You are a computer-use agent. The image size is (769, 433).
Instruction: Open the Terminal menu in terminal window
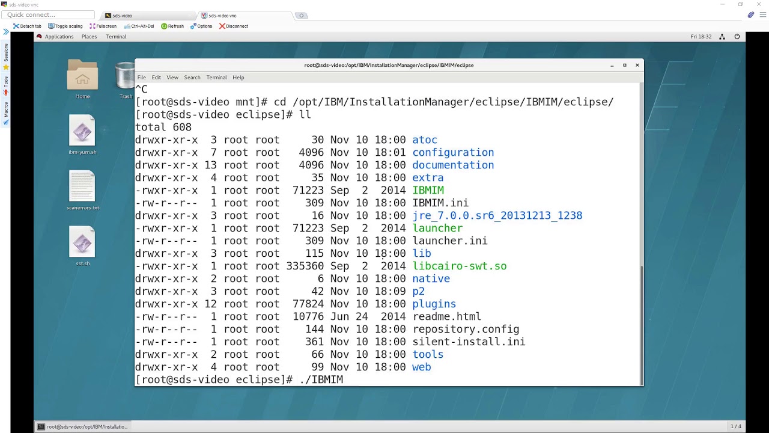(x=216, y=78)
